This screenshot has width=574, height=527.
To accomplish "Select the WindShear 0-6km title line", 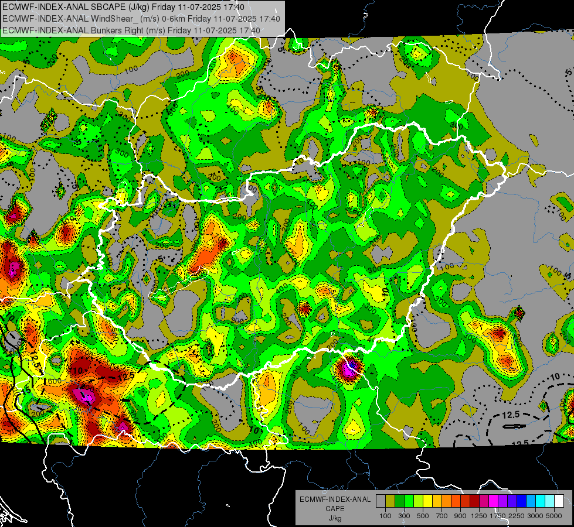I will click(141, 19).
